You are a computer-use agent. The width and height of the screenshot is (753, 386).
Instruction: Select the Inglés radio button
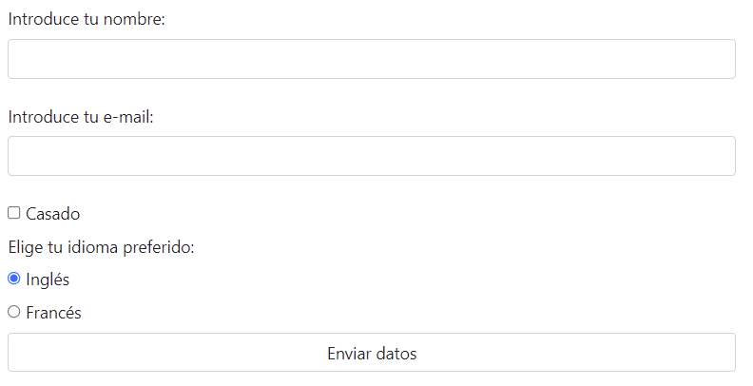14,279
